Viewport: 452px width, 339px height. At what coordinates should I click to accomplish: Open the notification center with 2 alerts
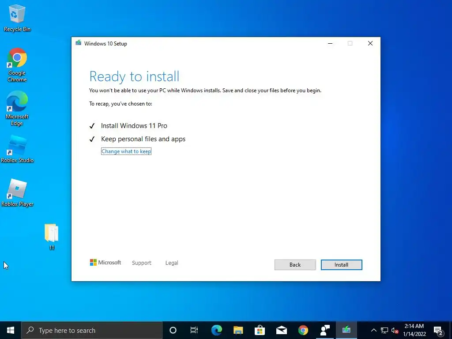[438, 330]
